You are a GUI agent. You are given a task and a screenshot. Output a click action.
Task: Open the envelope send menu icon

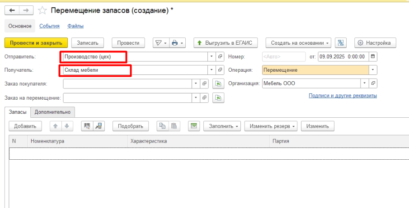(x=161, y=43)
